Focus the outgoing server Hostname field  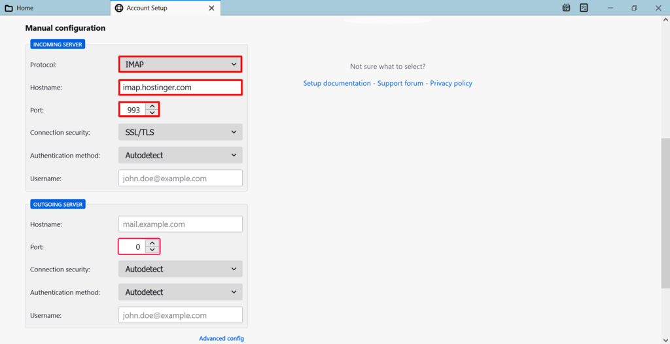(180, 224)
